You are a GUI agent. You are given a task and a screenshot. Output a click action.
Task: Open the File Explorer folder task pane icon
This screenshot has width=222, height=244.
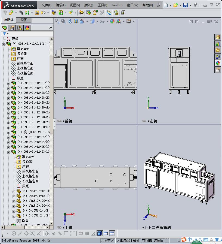[218, 50]
